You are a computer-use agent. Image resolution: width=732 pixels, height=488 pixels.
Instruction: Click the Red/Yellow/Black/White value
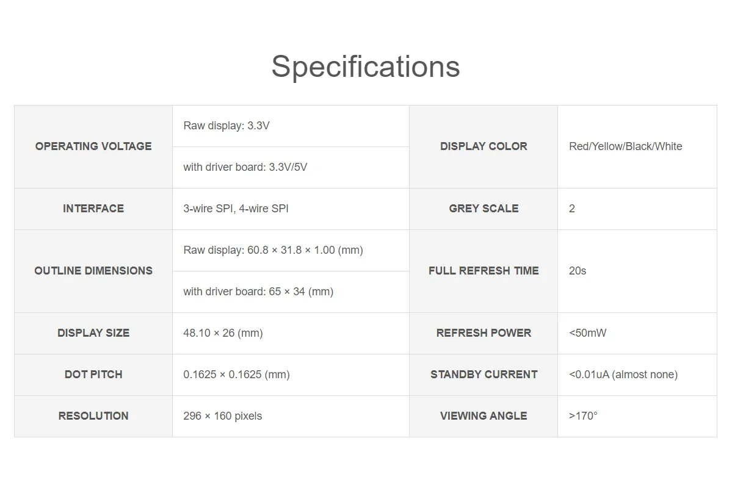[x=625, y=146]
